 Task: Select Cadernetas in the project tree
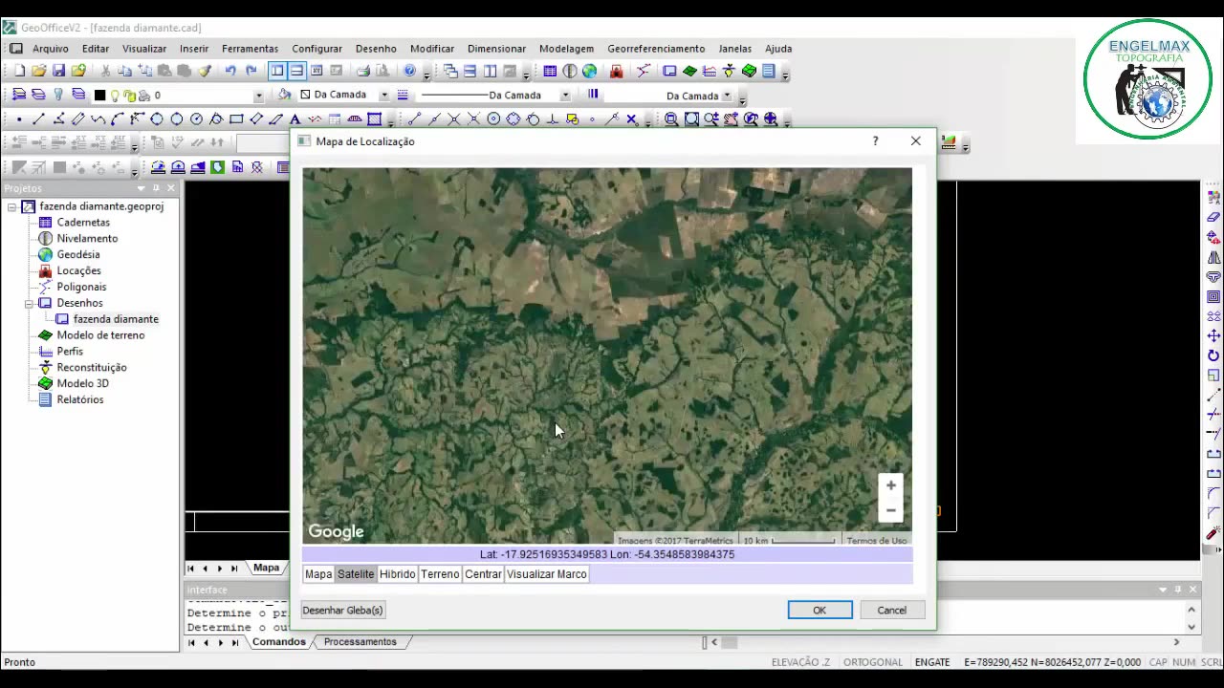(x=83, y=223)
